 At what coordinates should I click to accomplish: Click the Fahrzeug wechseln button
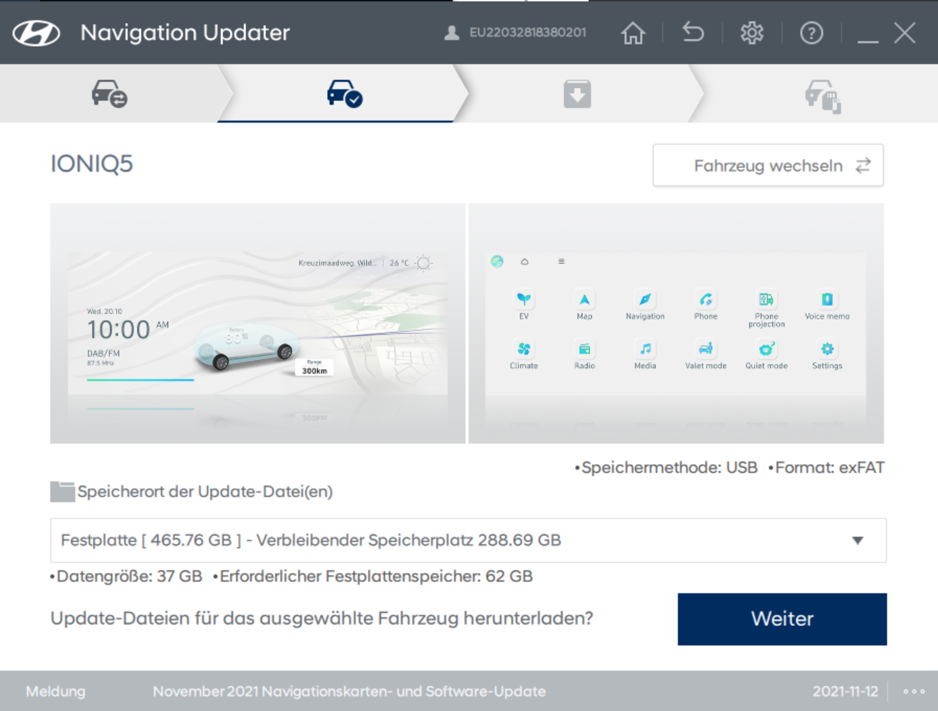click(x=767, y=165)
